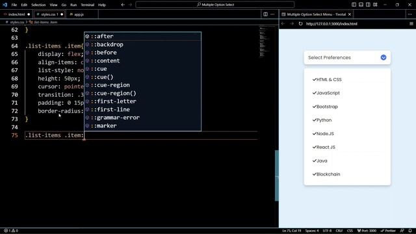Screen dimensions: 416x234
Task: Open the View menu
Action: pyautogui.click(x=53, y=5)
